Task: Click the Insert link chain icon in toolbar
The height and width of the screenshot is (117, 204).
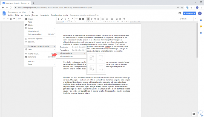Action: 76,19
